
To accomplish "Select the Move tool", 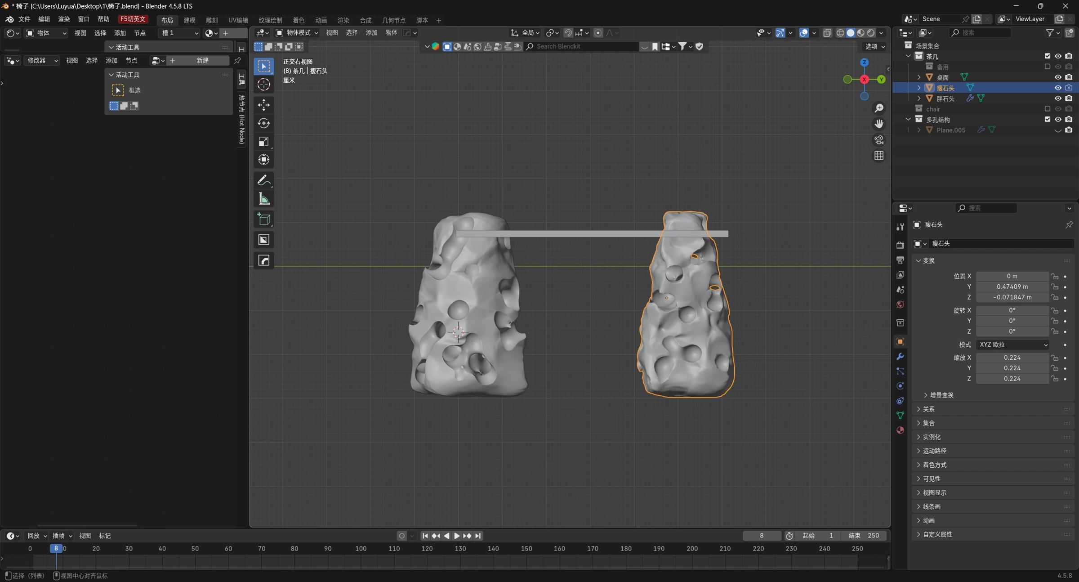I will coord(264,105).
